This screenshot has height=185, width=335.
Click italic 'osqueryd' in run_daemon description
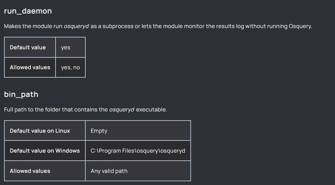pyautogui.click(x=76, y=26)
